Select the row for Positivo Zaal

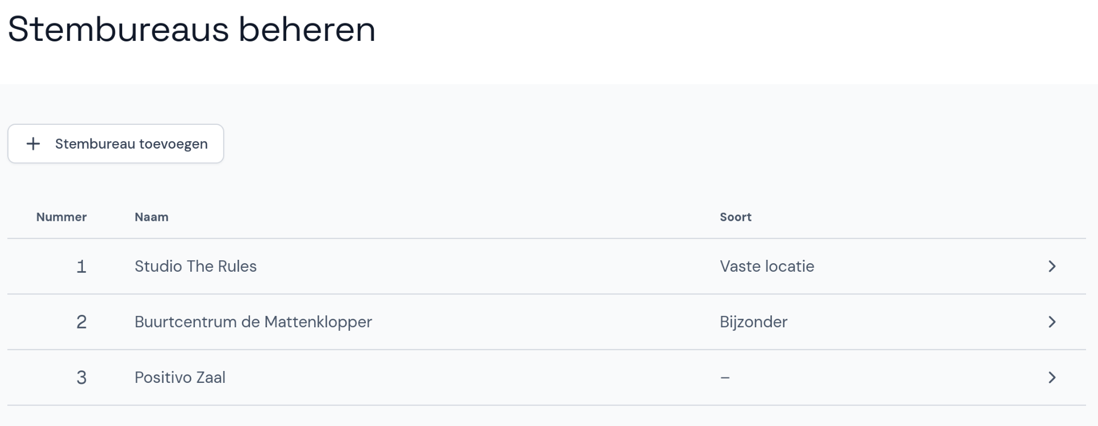point(511,377)
